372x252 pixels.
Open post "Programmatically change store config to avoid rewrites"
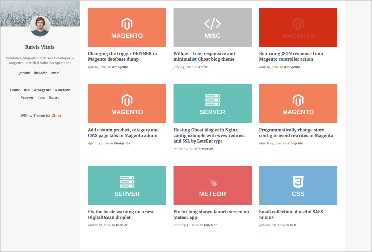point(296,133)
